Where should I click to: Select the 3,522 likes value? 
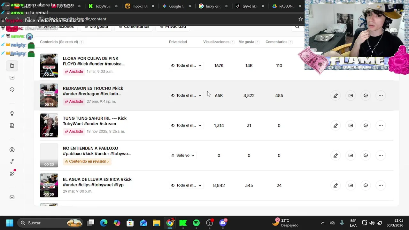[249, 96]
